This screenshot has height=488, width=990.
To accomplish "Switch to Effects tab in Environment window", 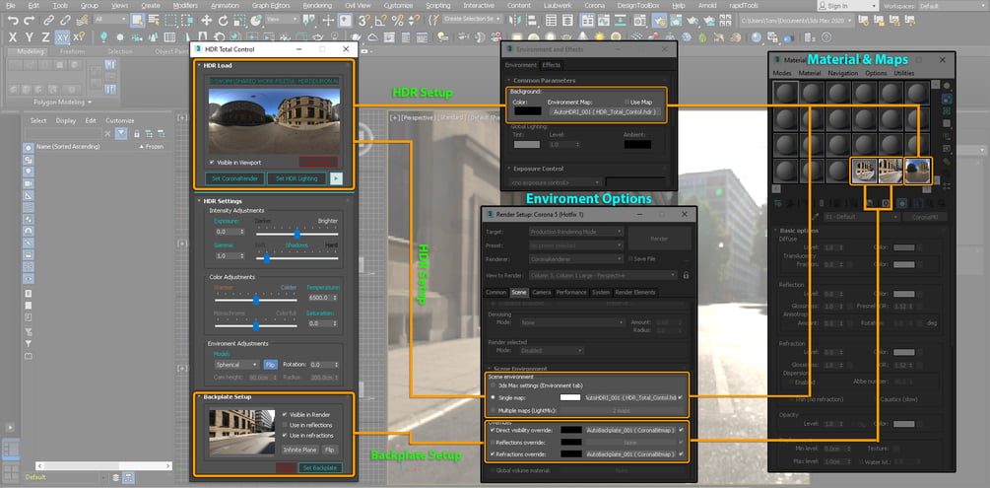I will (x=552, y=65).
